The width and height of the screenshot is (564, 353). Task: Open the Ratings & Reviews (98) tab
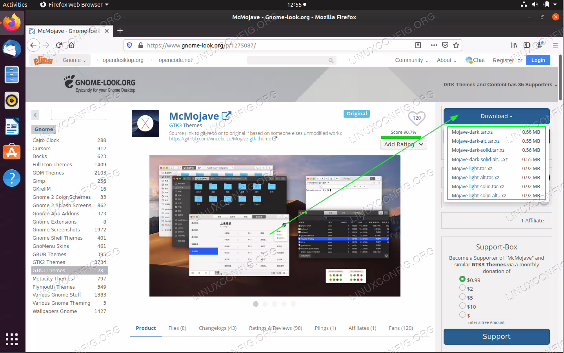click(x=275, y=328)
